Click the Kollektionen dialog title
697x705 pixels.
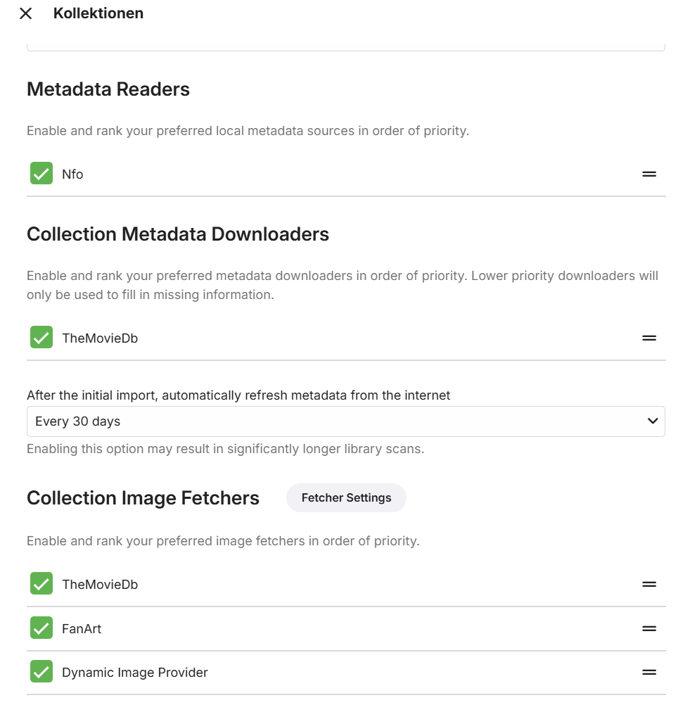click(x=98, y=13)
